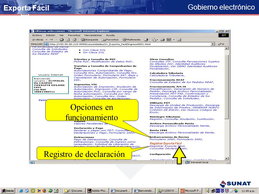259x194 pixels.
Task: Open the Ver menu
Action: tap(62, 35)
